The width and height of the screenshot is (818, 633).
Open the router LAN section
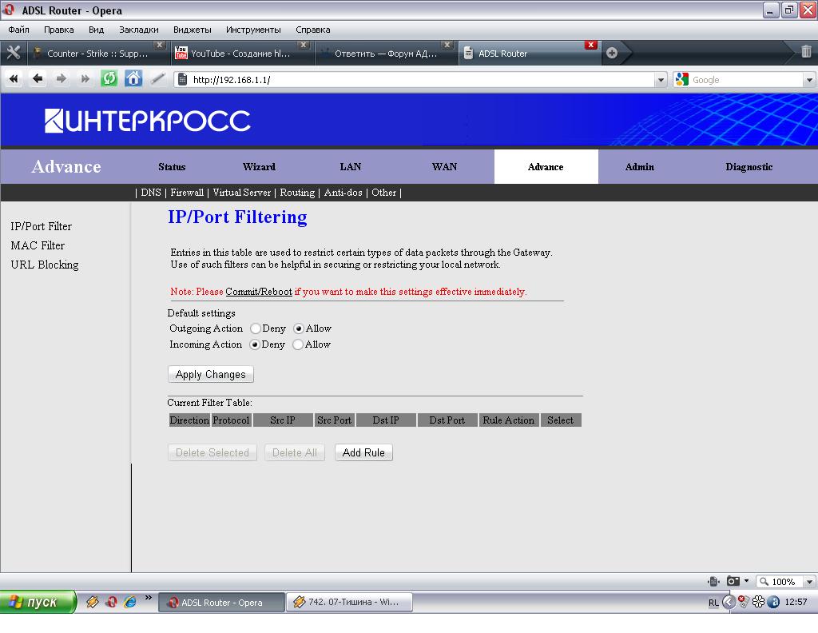351,167
